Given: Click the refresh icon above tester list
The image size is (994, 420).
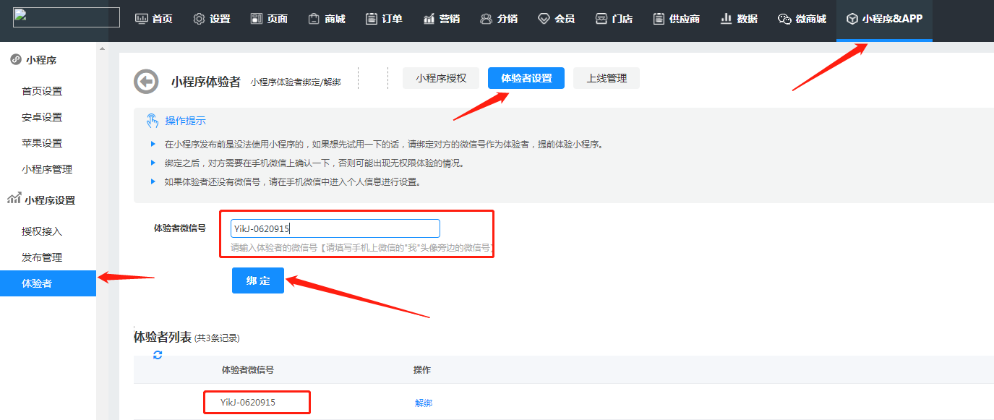Looking at the screenshot, I should pyautogui.click(x=158, y=355).
